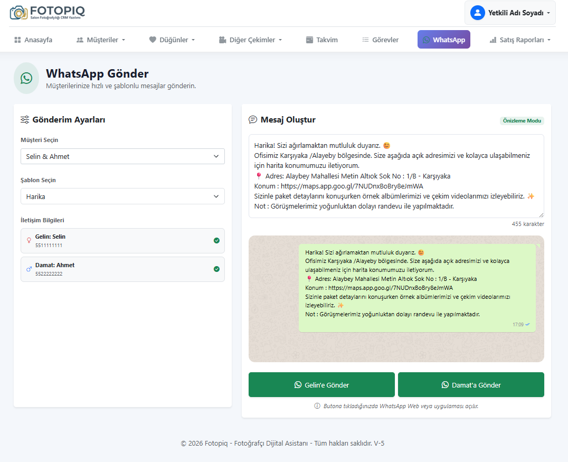
Task: Toggle the green check for Gelin: Selin
Action: [x=216, y=241]
